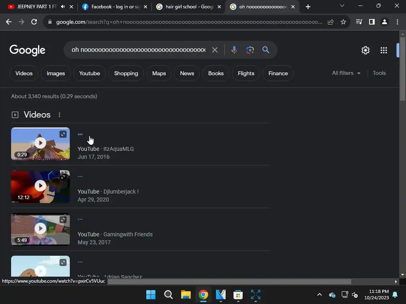
Task: Play the 0:29 ItzAquaMLG video thumbnail
Action: pos(40,144)
